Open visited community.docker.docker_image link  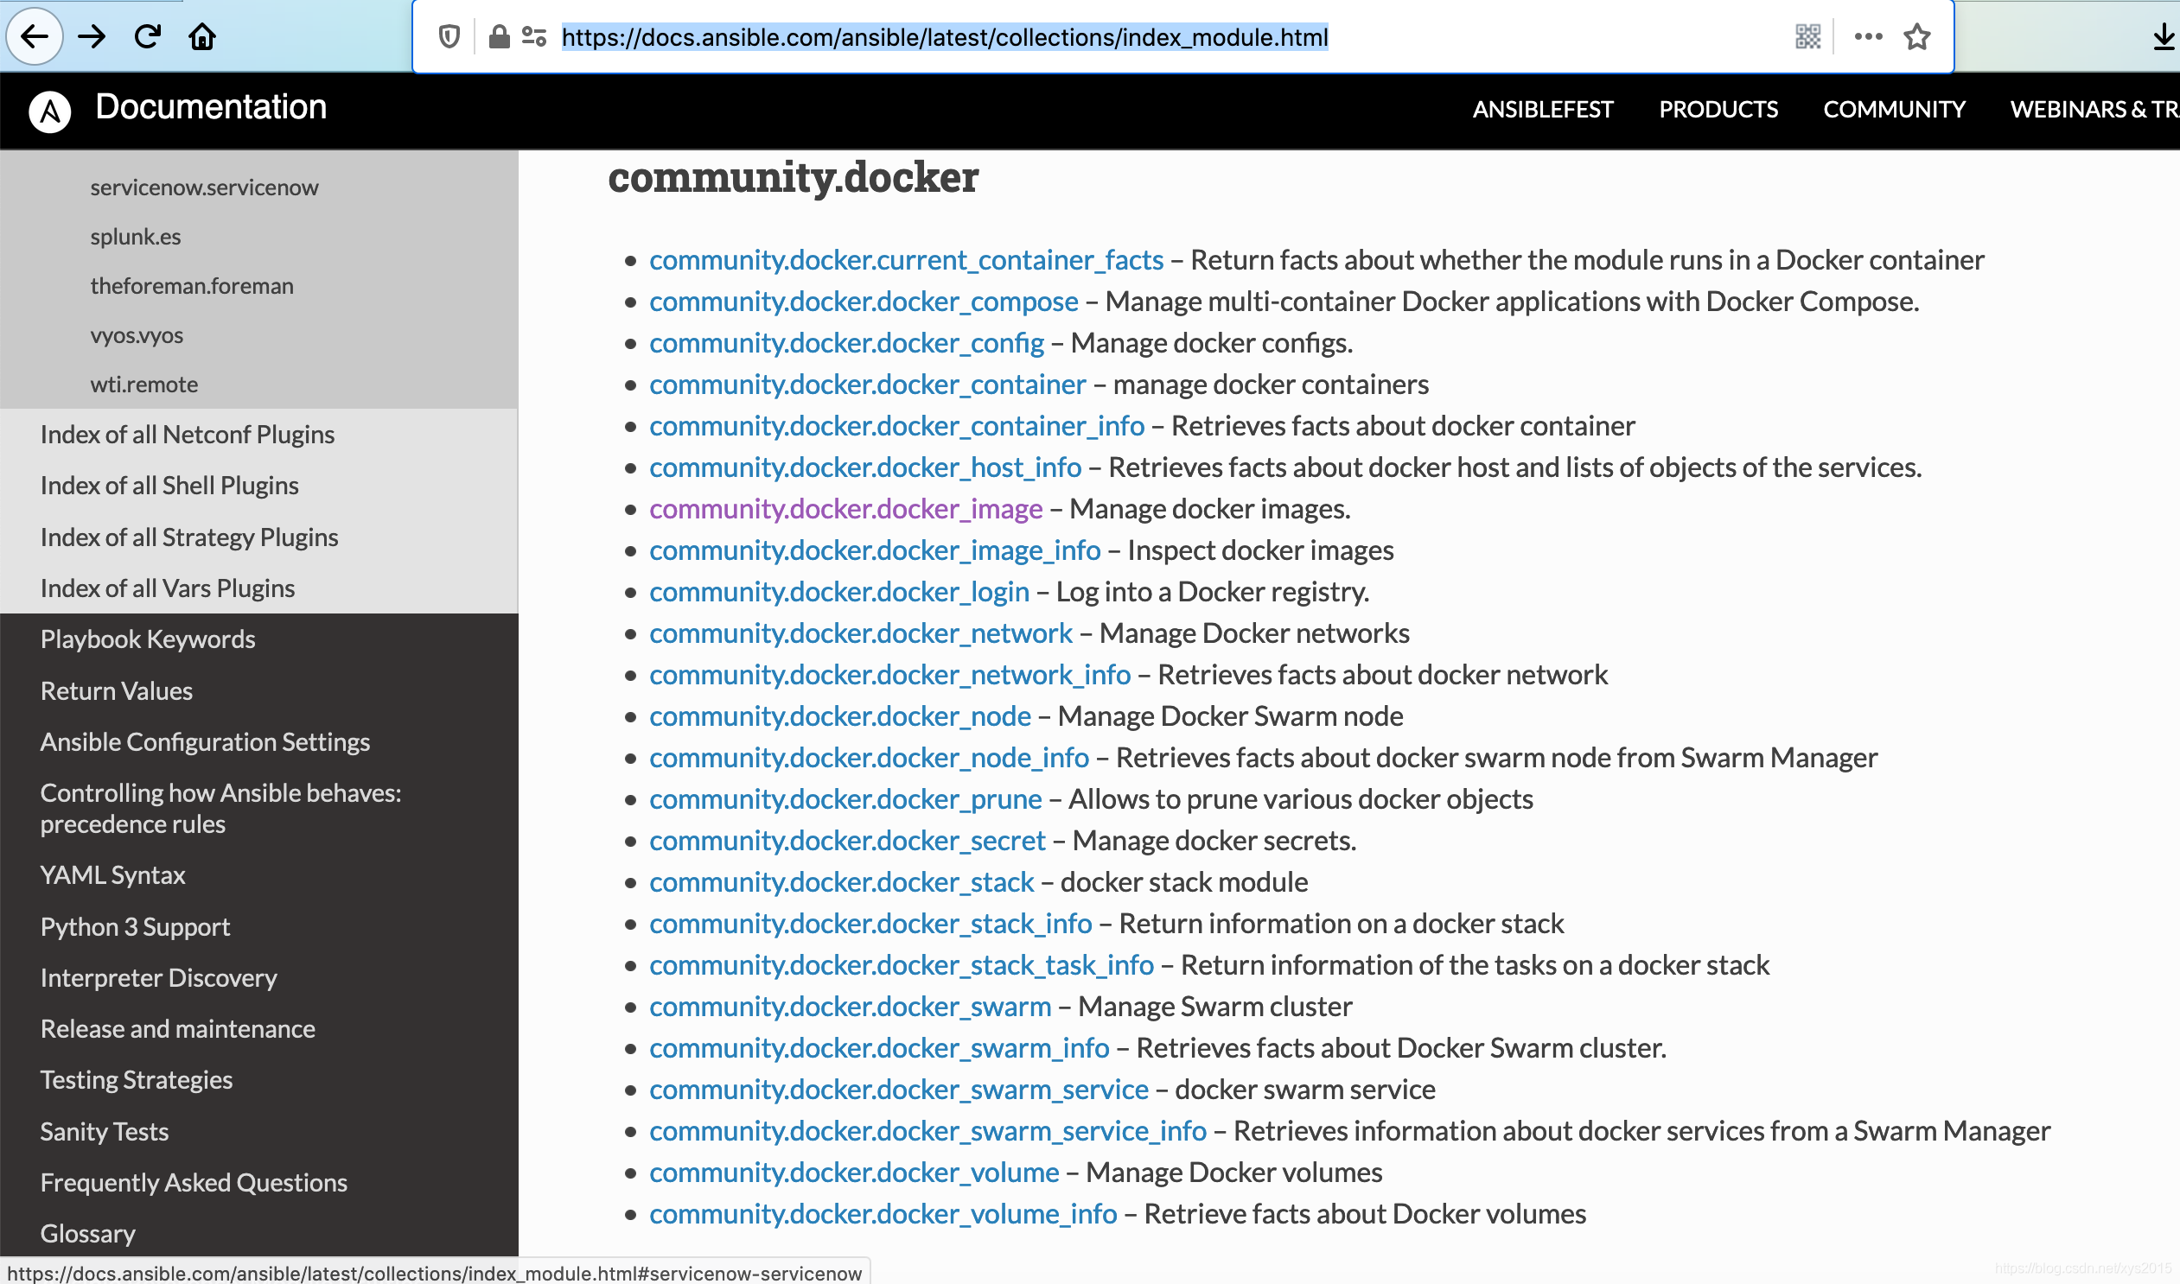pyautogui.click(x=846, y=510)
